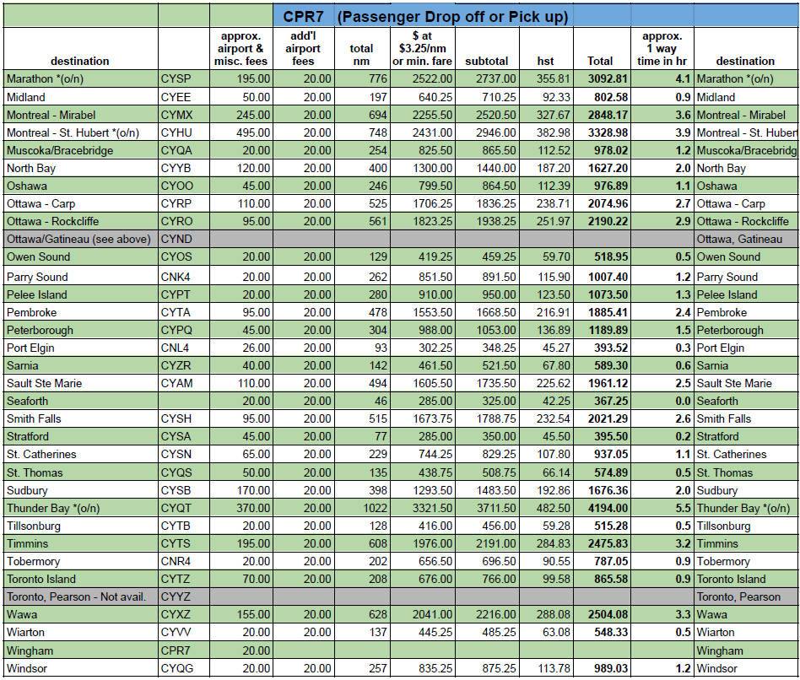Click the 'approx. 1 way time in hr' header
Image resolution: width=800 pixels, height=680 pixels.
[662, 48]
